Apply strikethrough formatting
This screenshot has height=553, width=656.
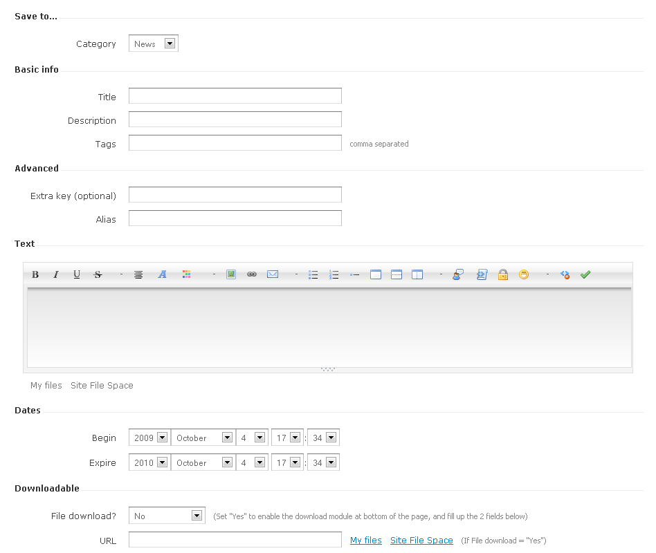pos(98,274)
